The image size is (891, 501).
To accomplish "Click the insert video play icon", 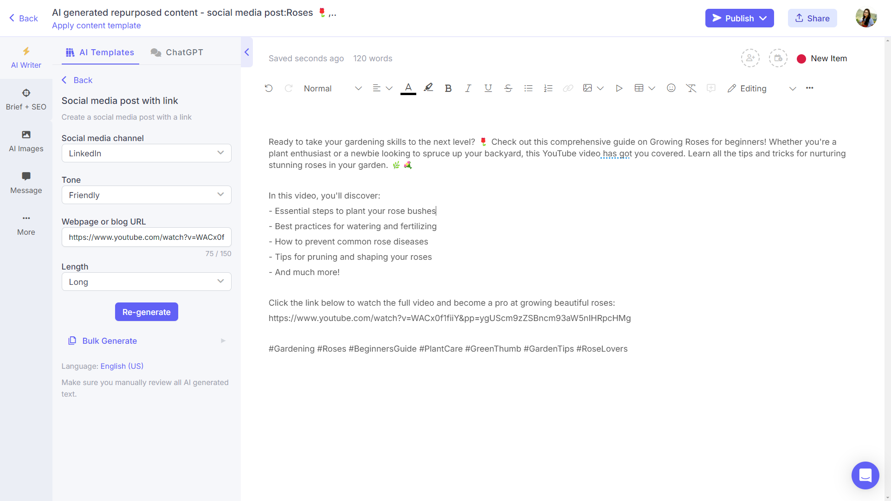I will pos(619,88).
